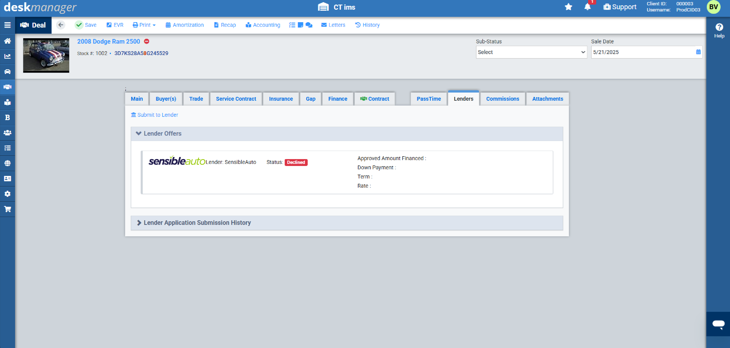
Task: Open the bold B sidebar icon
Action: 7,118
